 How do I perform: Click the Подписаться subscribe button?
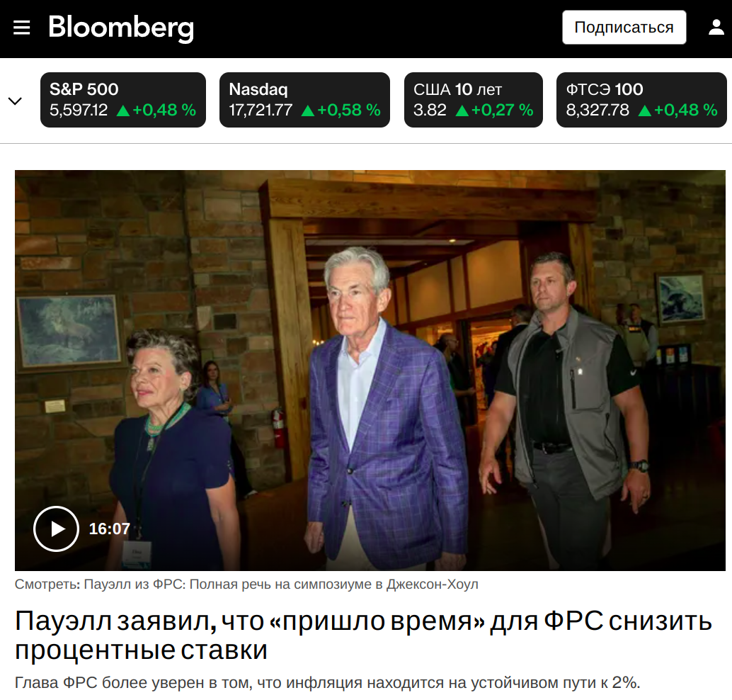point(624,28)
